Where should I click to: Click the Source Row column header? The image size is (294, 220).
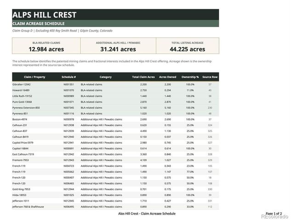[x=210, y=77]
